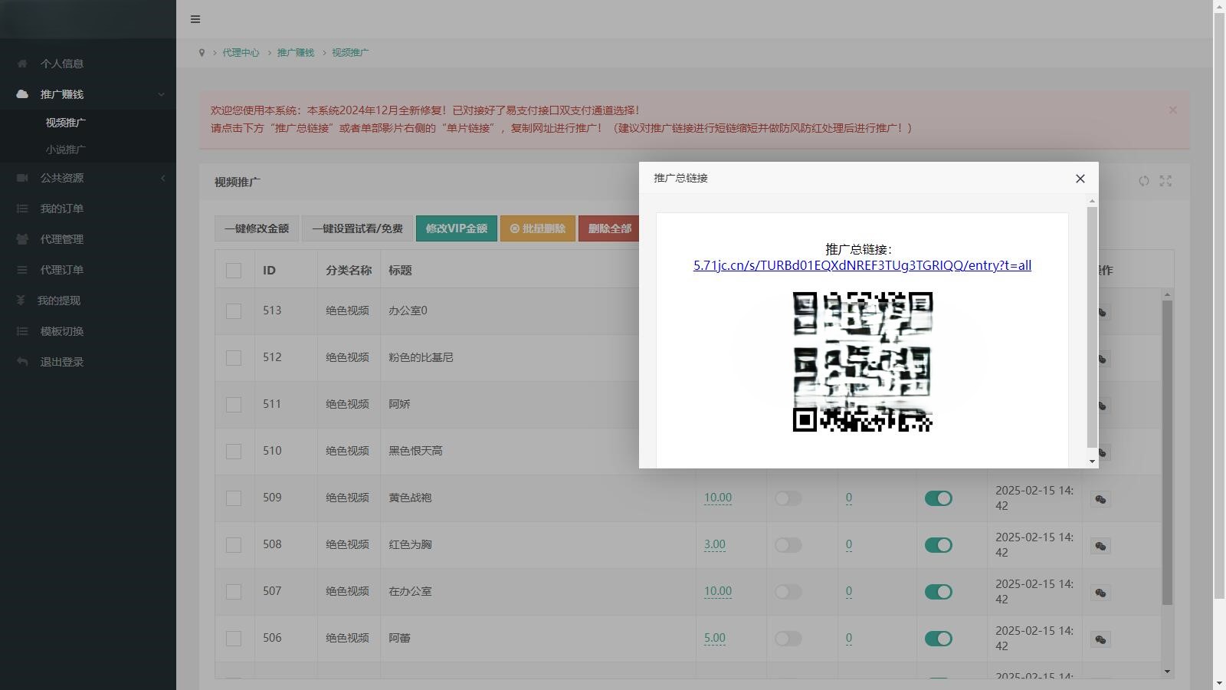
Task: Click the fullscreen expand icon in panel header
Action: [1165, 181]
